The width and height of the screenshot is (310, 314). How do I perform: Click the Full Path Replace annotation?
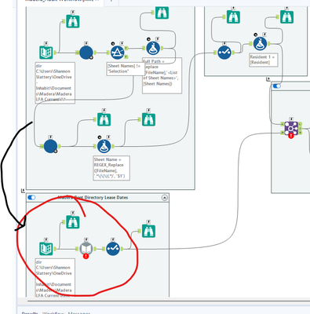point(162,75)
